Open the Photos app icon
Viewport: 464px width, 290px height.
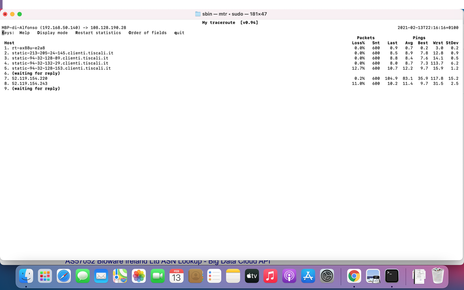[139, 275]
